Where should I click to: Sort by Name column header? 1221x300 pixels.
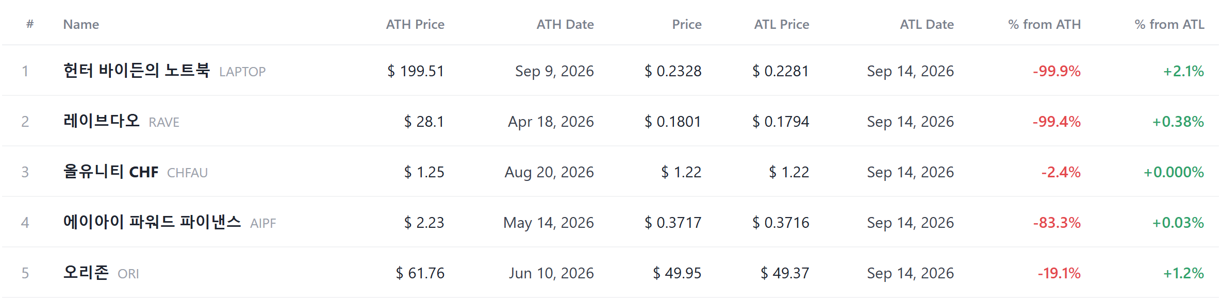coord(81,24)
